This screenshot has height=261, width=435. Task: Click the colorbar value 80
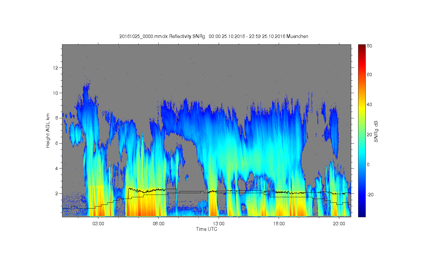coord(369,46)
